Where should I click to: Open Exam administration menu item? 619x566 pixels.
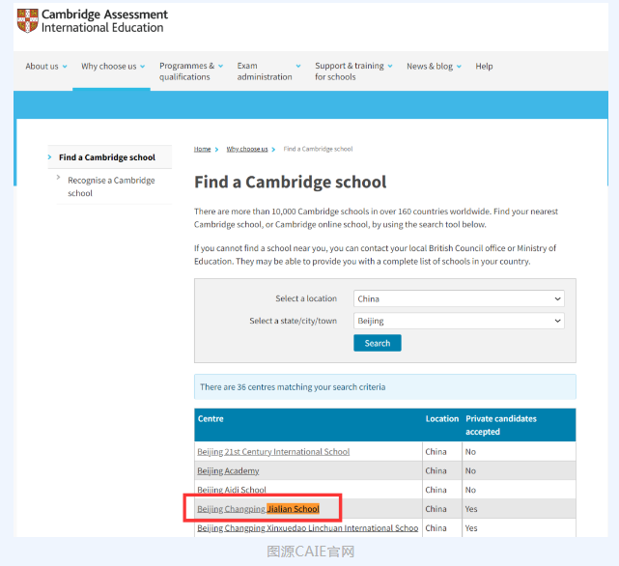click(264, 71)
